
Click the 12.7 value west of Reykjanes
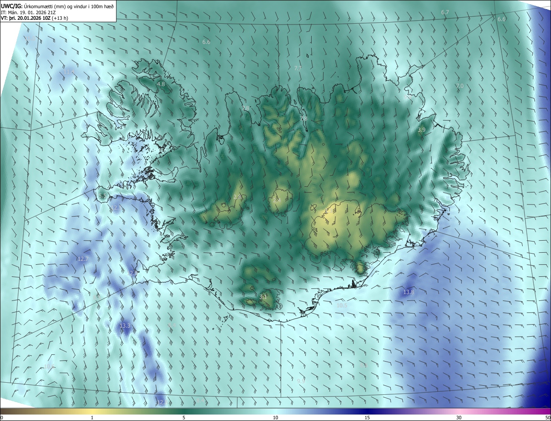83,259
